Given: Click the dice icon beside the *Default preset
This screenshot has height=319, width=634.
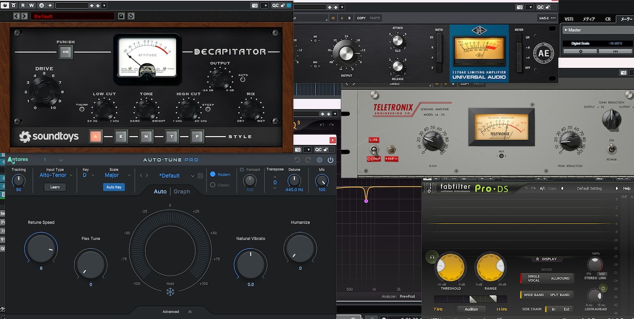Looking at the screenshot, I should pyautogui.click(x=200, y=176).
